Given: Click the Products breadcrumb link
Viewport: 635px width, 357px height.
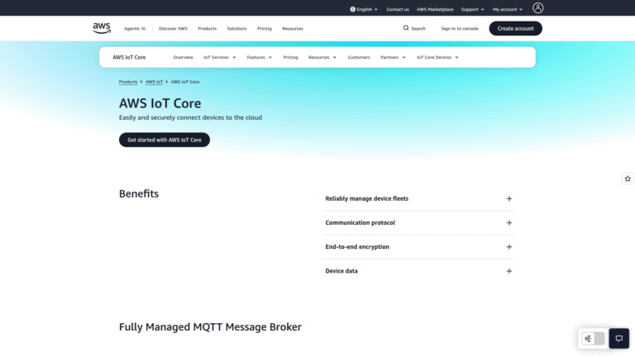Looking at the screenshot, I should point(128,82).
